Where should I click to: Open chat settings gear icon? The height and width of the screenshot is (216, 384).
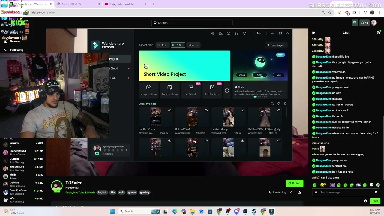365,201
